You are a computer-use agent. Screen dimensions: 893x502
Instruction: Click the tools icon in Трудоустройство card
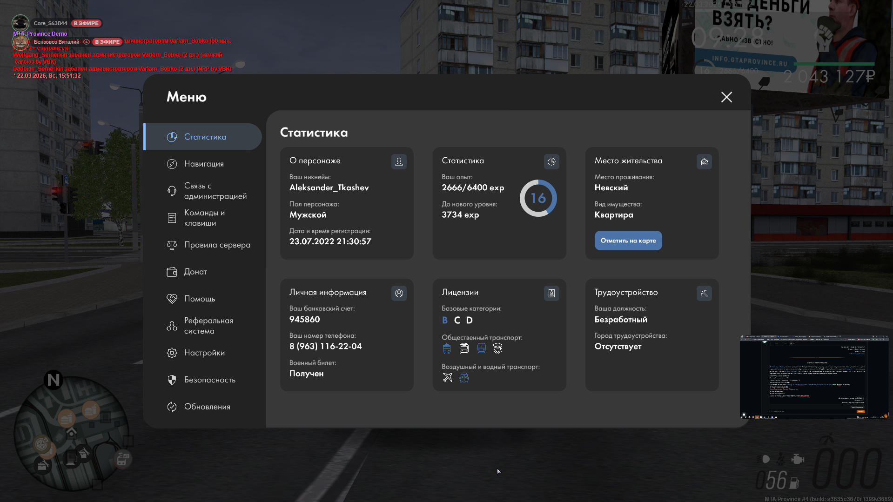[704, 293]
